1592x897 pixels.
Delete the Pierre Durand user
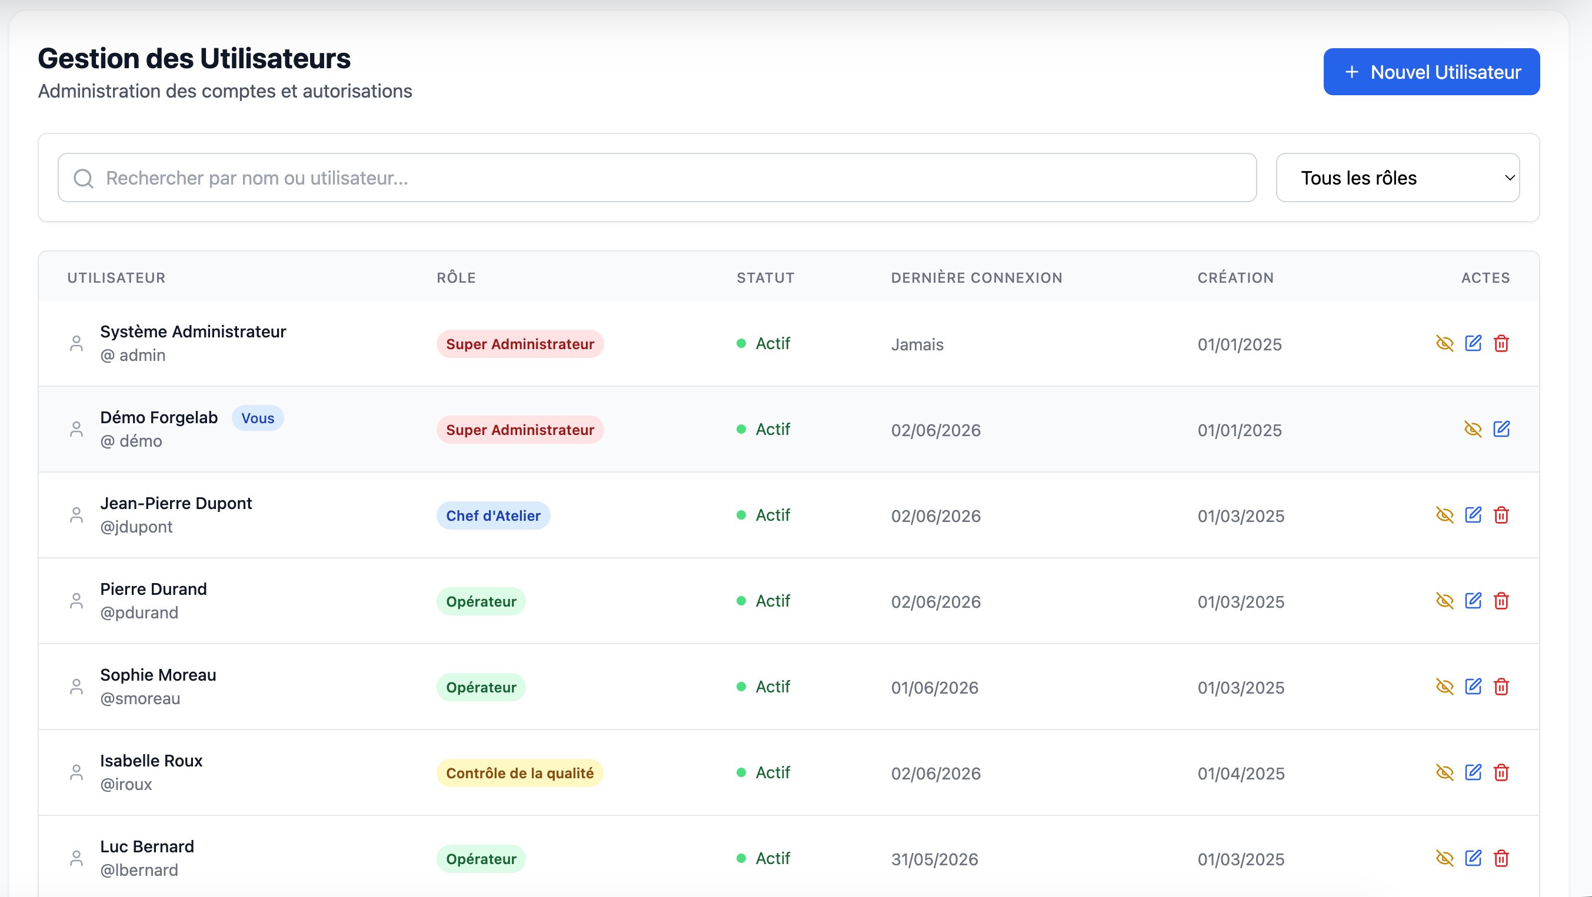point(1501,601)
